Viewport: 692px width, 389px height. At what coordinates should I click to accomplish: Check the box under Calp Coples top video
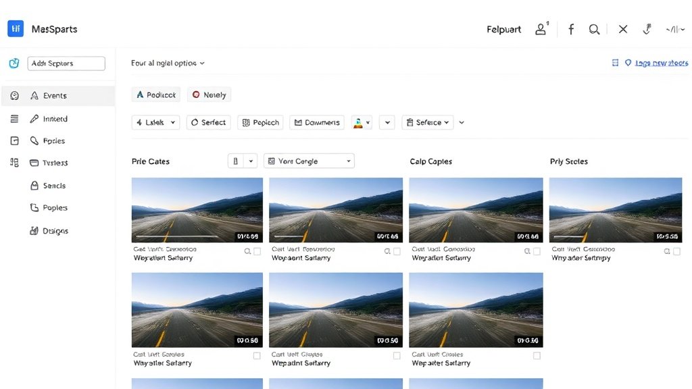pyautogui.click(x=537, y=251)
